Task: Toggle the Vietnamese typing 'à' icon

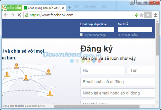Action: click(136, 15)
